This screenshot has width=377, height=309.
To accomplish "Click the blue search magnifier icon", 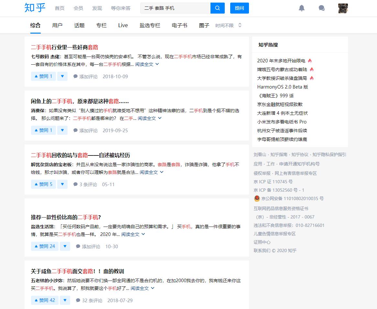I will pos(217,8).
